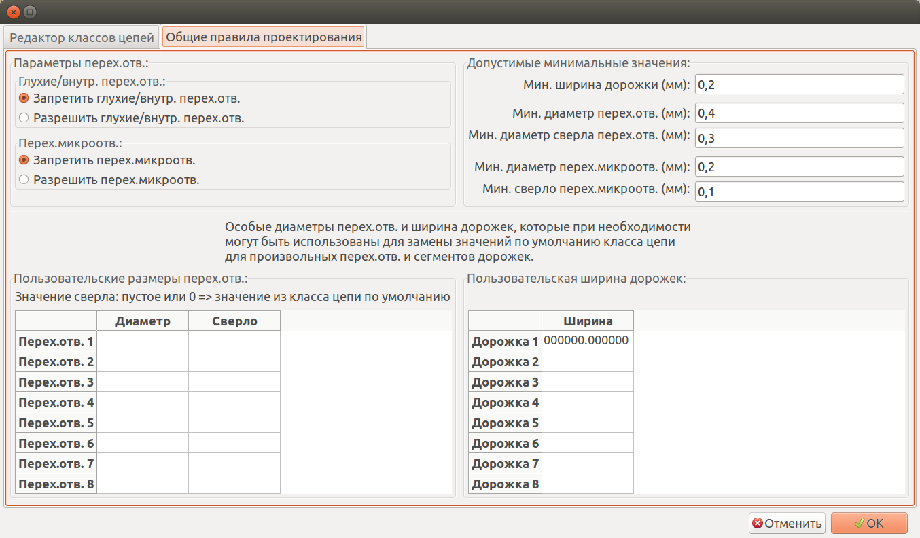The height and width of the screenshot is (538, 920).
Task: Click the 'Отменить' cancel button
Action: pyautogui.click(x=787, y=523)
